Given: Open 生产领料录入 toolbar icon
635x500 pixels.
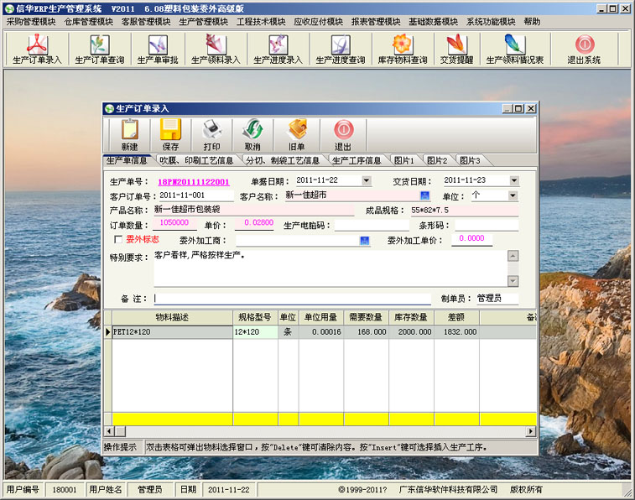Looking at the screenshot, I should pos(216,49).
